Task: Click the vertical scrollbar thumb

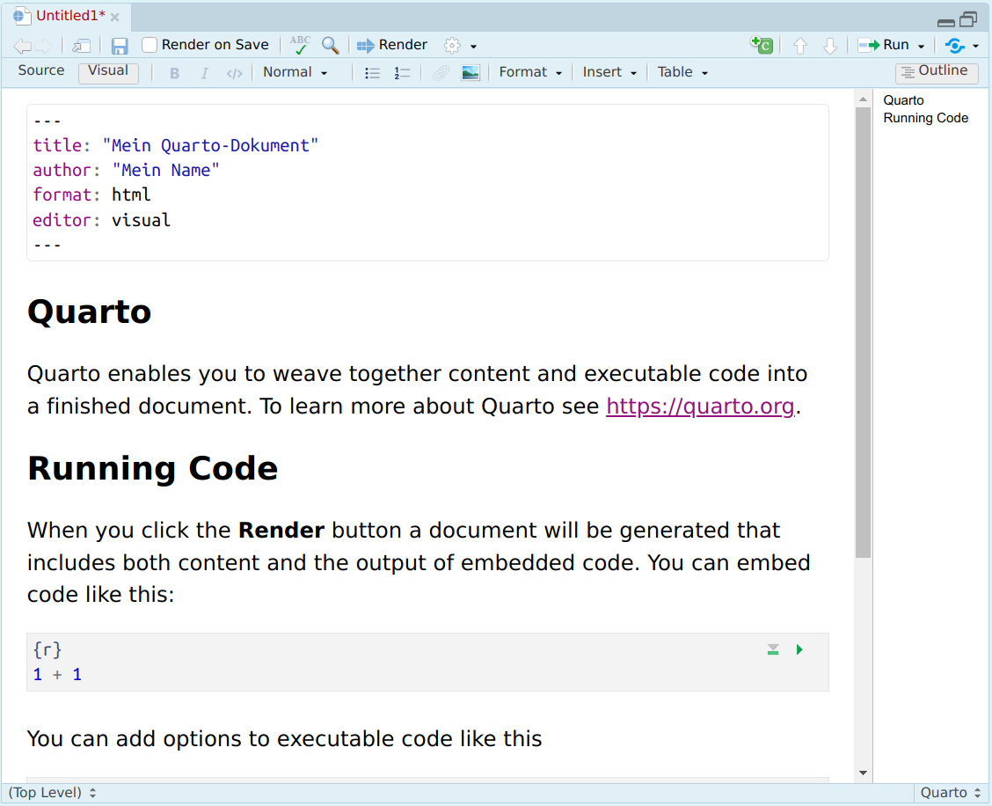Action: [863, 333]
